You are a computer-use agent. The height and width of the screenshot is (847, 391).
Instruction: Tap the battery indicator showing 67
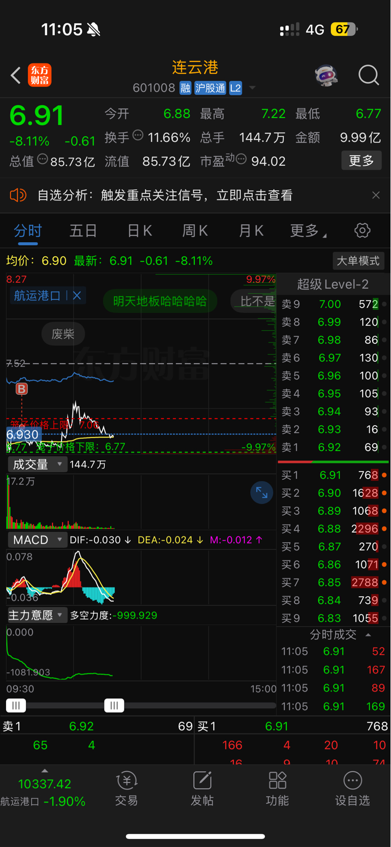point(344,30)
